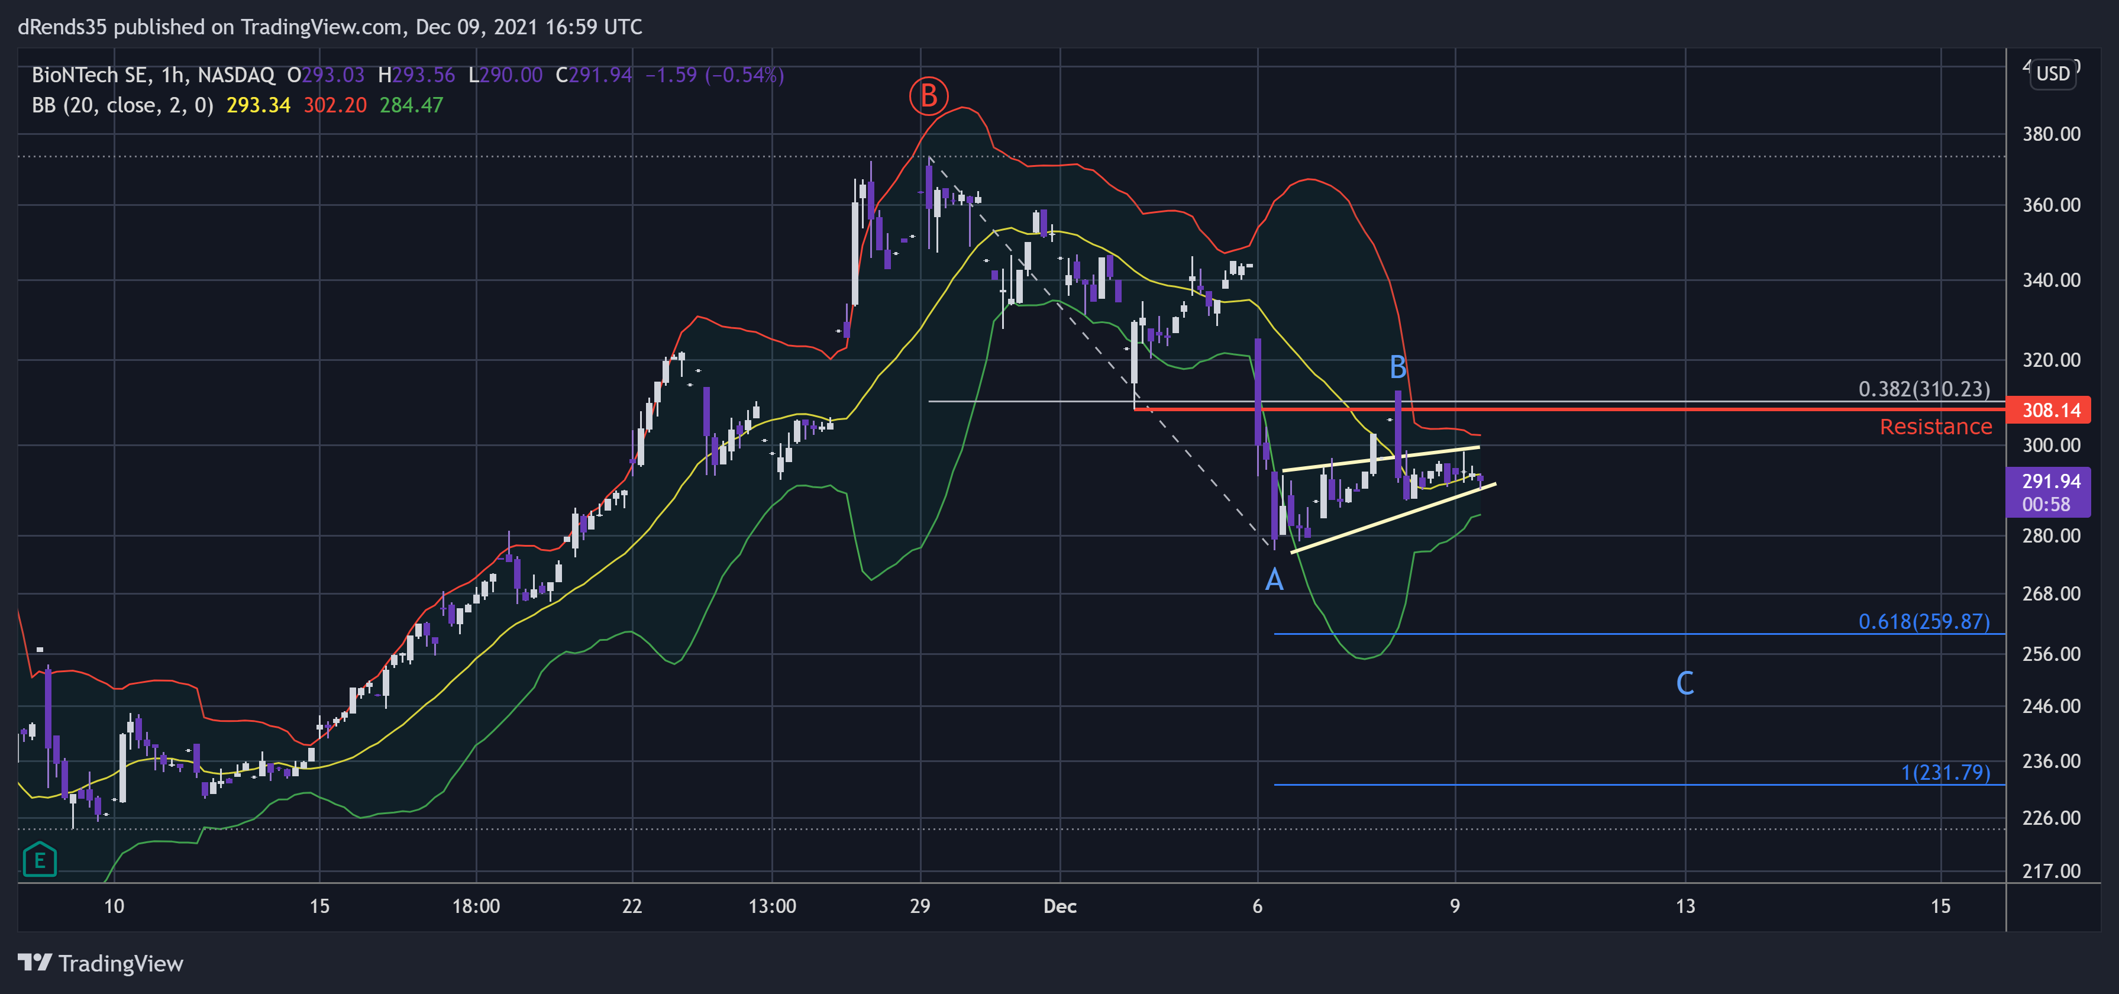Click the high value H293.56
The image size is (2119, 994).
tap(415, 75)
